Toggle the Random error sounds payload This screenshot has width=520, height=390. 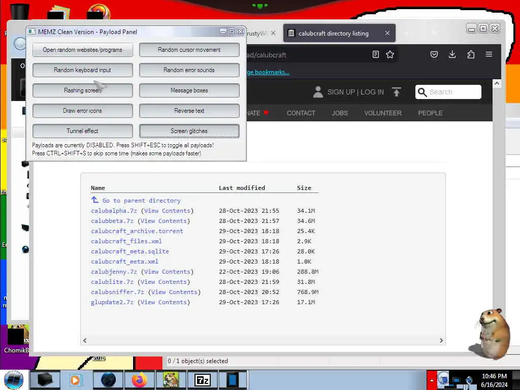(x=189, y=70)
